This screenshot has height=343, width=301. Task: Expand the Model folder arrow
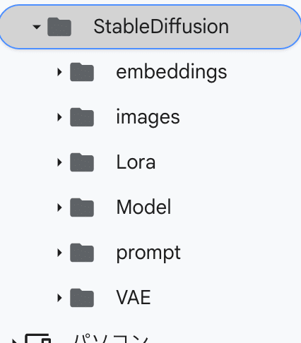tap(59, 207)
